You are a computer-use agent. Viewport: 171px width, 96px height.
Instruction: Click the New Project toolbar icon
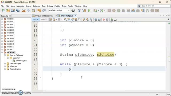click(x=8, y=11)
